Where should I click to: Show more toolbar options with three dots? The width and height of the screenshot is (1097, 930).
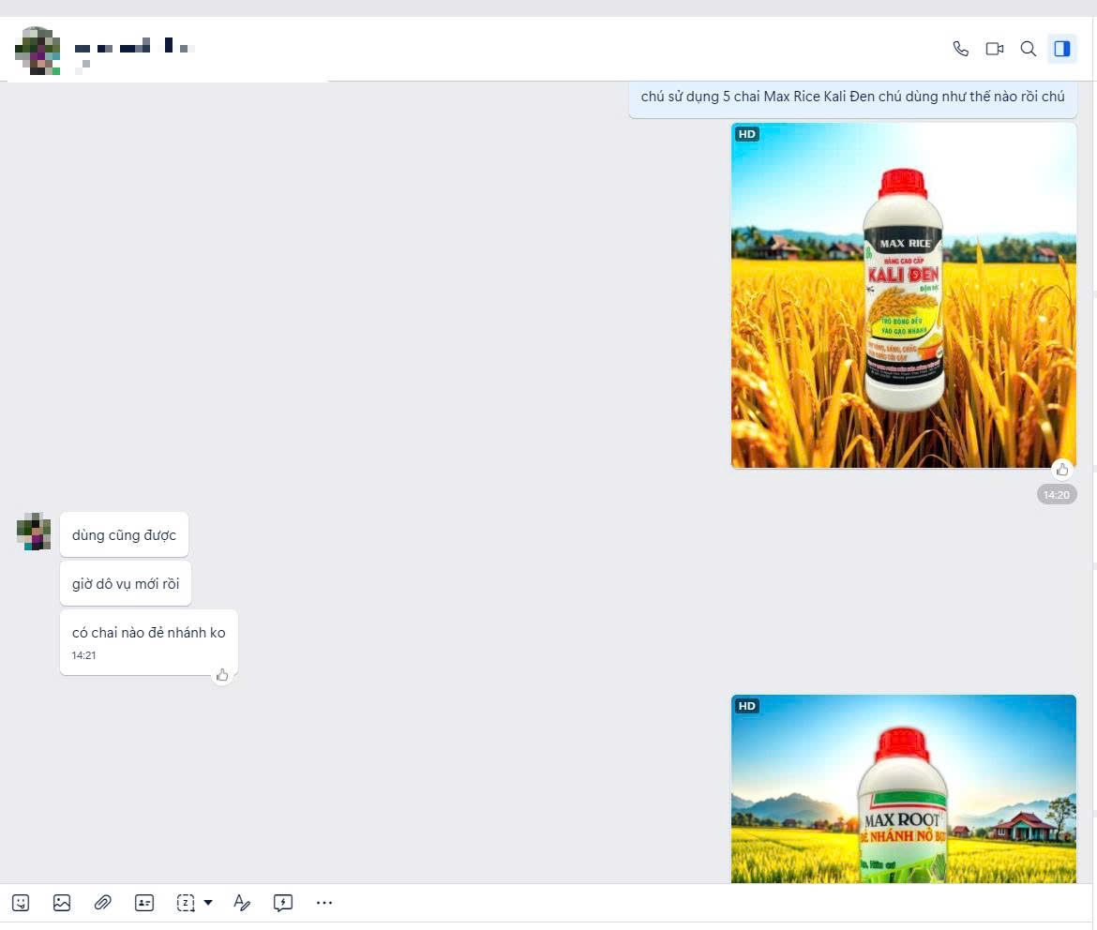[323, 903]
